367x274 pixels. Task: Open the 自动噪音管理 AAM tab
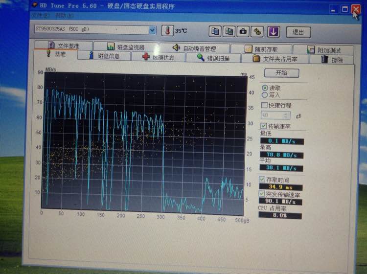[194, 48]
